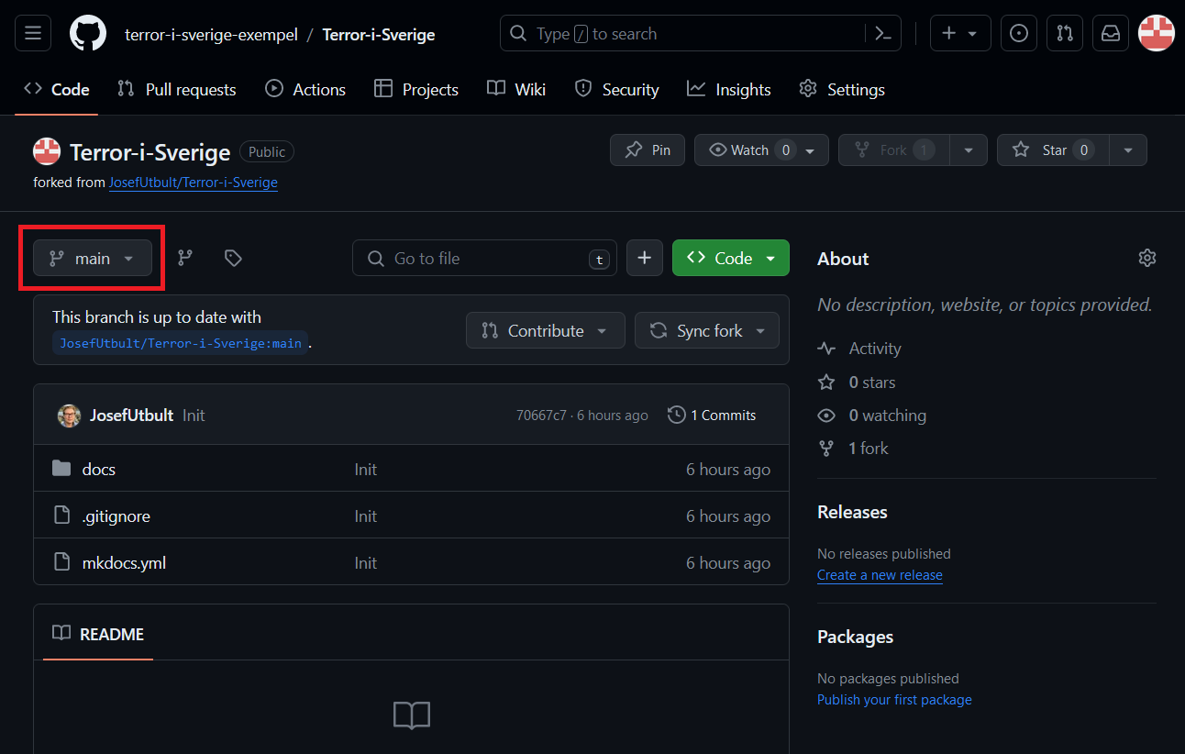Viewport: 1185px width, 754px height.
Task: Open the Security tab
Action: [x=616, y=90]
